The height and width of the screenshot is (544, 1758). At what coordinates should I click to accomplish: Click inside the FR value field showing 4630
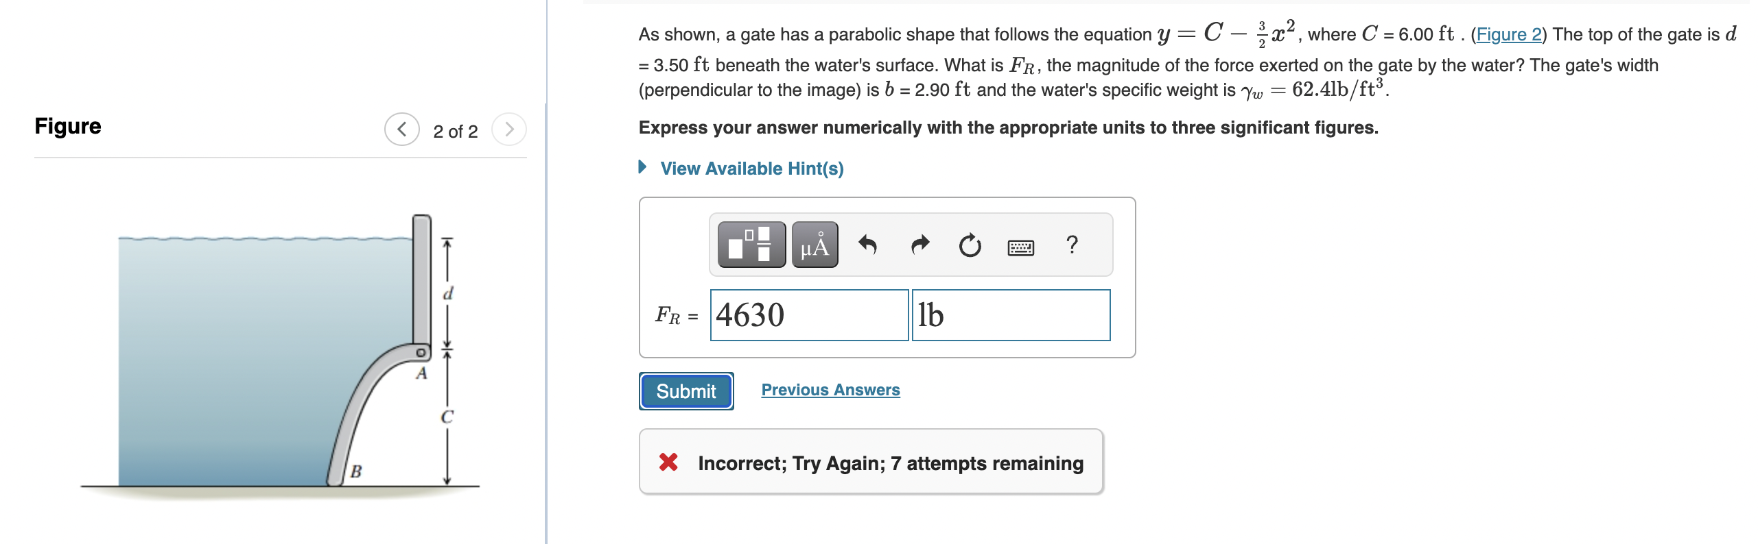point(808,314)
